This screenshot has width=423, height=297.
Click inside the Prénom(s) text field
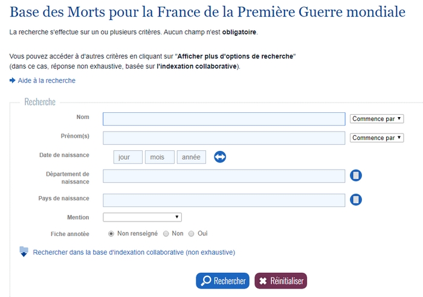point(224,138)
